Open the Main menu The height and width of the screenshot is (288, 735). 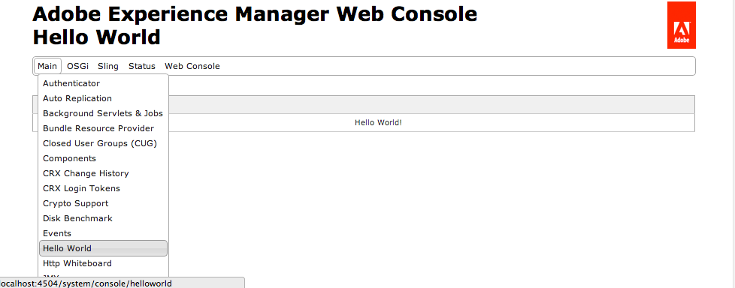pyautogui.click(x=47, y=67)
